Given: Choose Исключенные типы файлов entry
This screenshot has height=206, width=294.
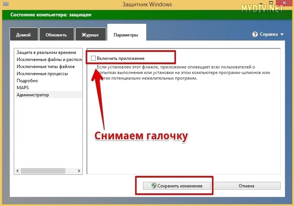Looking at the screenshot, I should 48,67.
